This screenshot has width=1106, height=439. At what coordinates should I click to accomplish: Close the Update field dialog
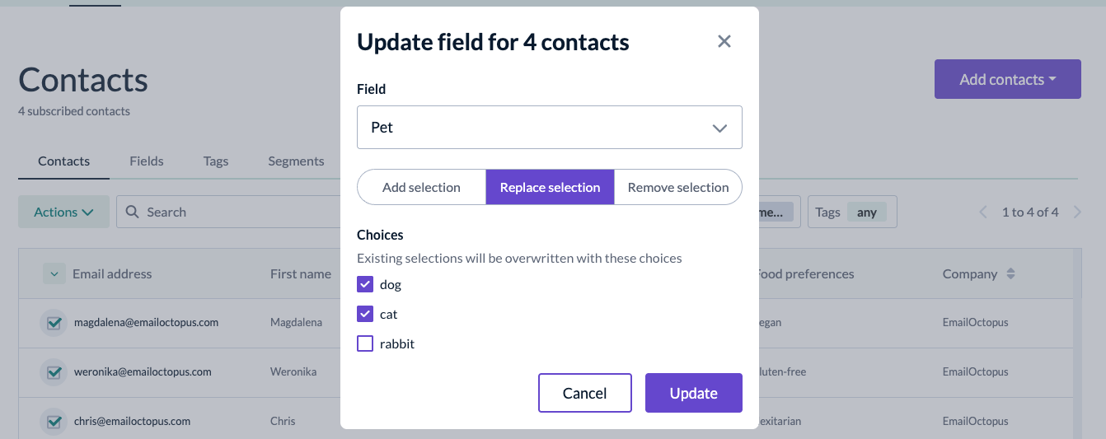pyautogui.click(x=724, y=41)
